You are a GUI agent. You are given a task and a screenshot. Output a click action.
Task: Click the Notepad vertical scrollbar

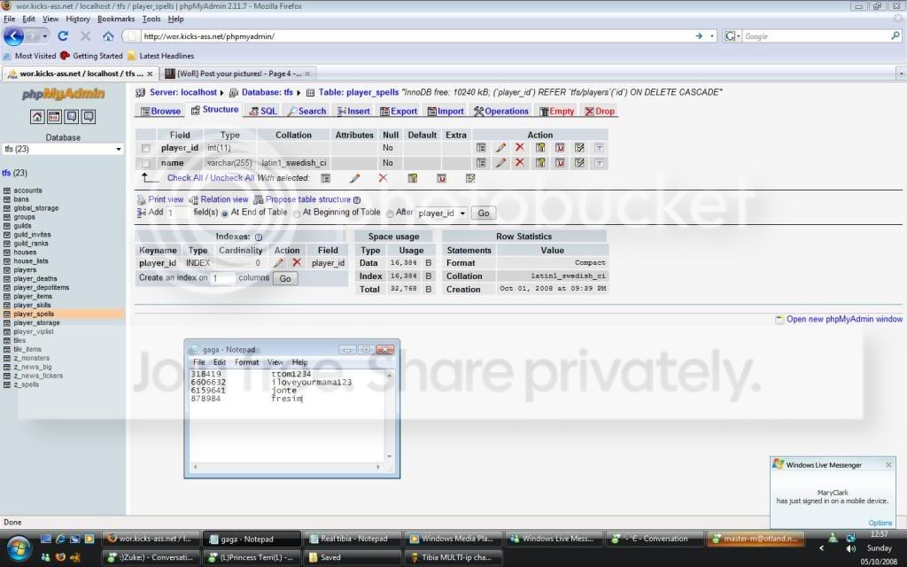(x=390, y=416)
